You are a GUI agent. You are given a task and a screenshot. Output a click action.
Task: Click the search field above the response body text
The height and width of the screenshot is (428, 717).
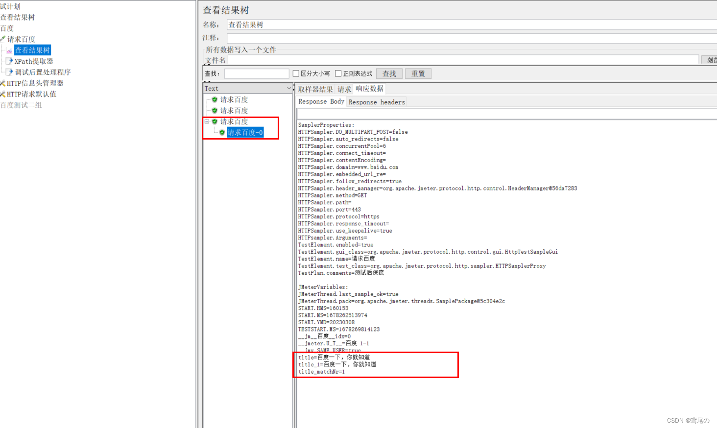point(507,114)
